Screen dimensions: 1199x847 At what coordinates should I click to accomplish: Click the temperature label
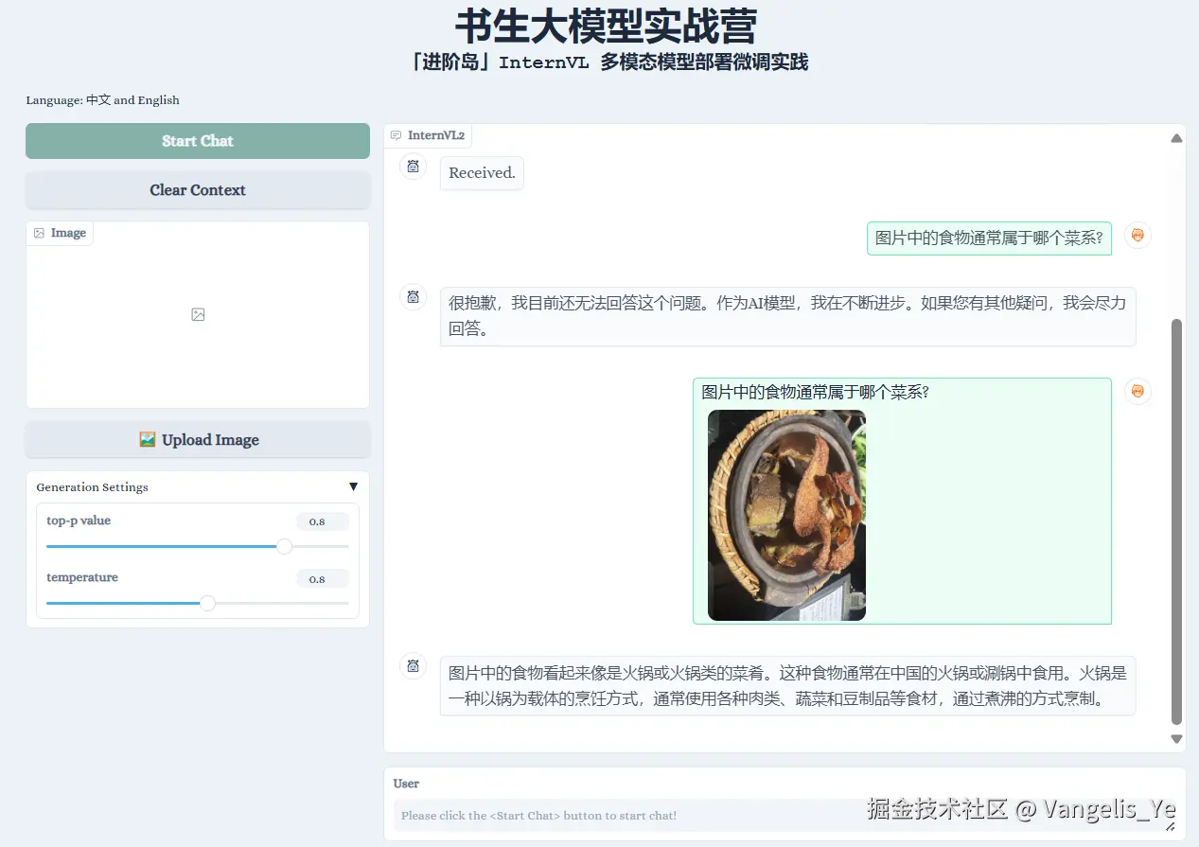[x=82, y=577]
